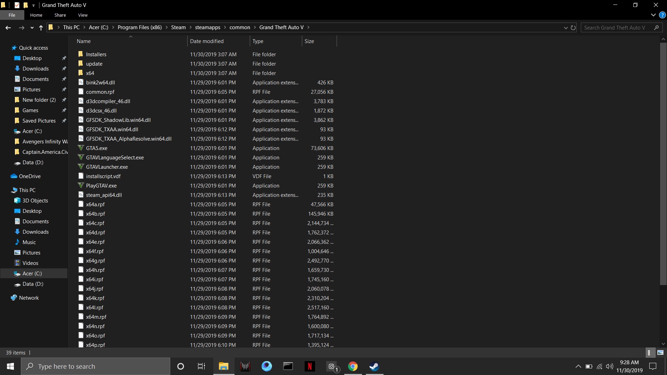Open Steam from the taskbar

tap(374, 366)
